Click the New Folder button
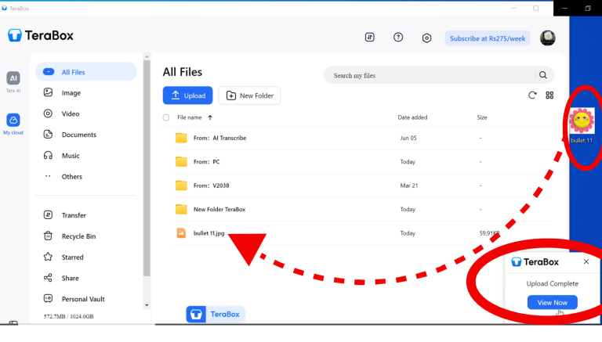Screen dimensions: 602x342 [249, 95]
